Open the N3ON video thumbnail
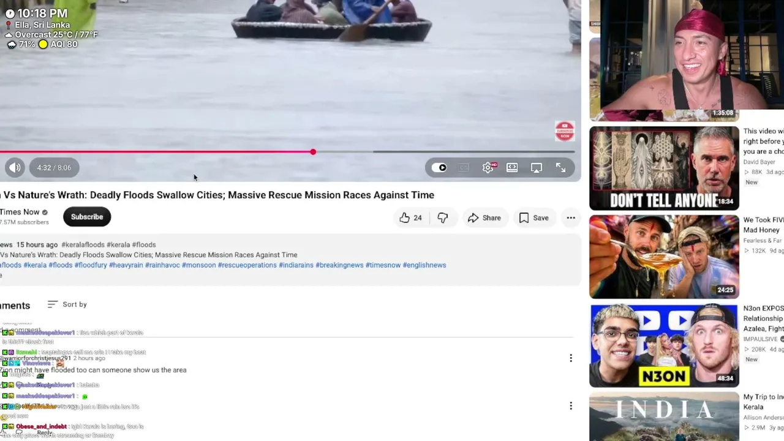Viewport: 784px width, 441px height. pyautogui.click(x=664, y=345)
